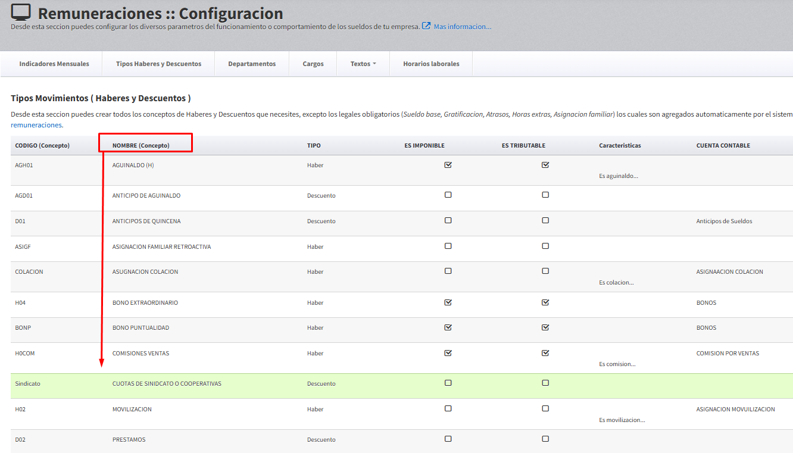The image size is (793, 453).
Task: Check Es Imponible for CUOTAS DE SINIDCATO row
Action: tap(448, 383)
